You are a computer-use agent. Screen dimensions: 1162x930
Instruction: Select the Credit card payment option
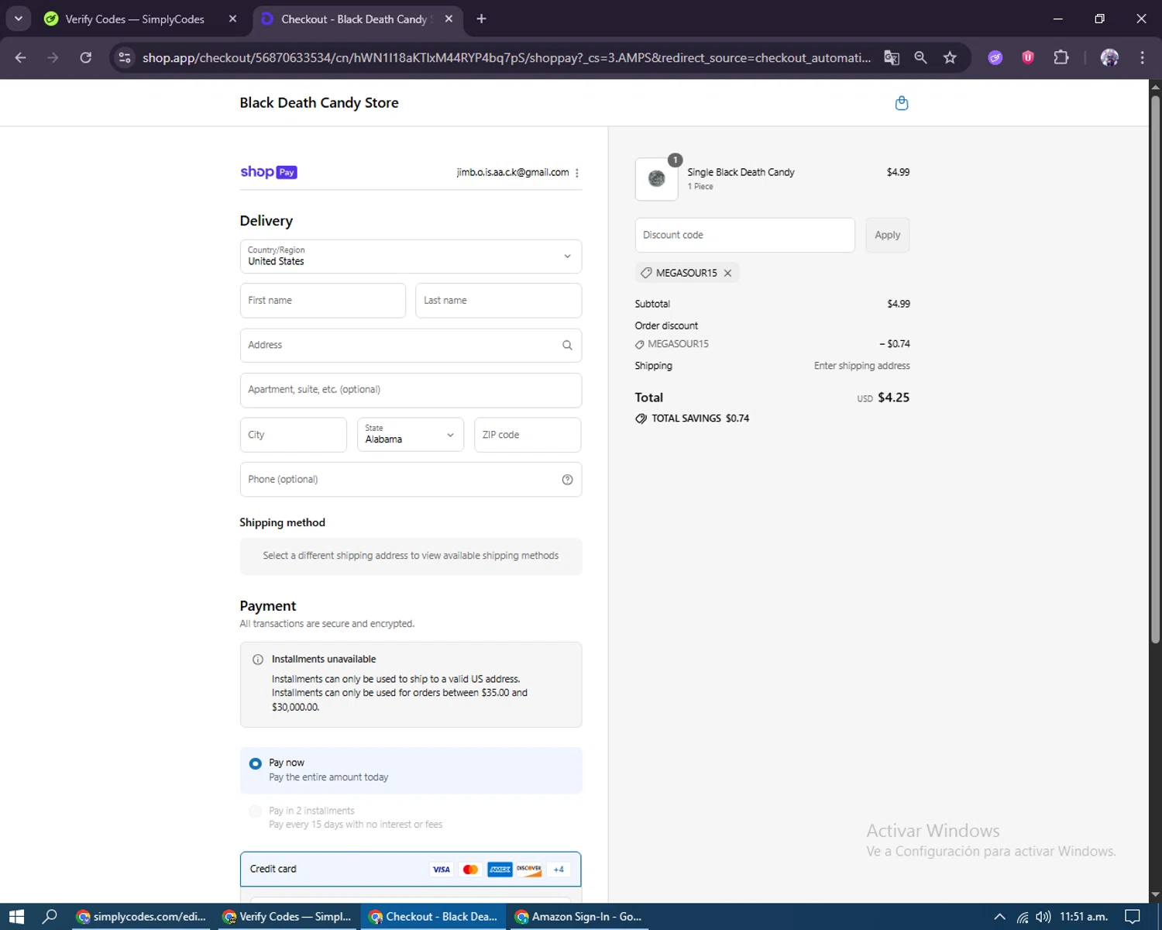coord(411,870)
